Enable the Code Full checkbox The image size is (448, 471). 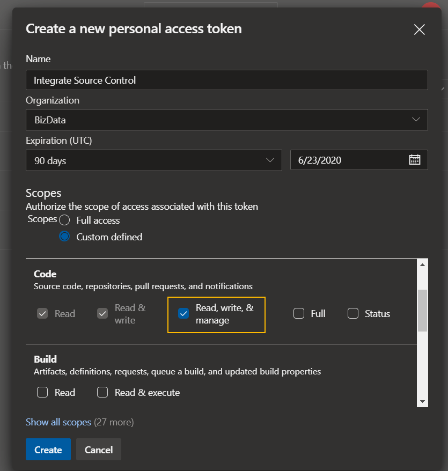click(299, 313)
